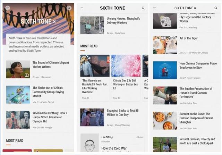This screenshot has height=155, width=222.
Task: Tap Liu Zifeng sketch portrait
Action: pos(89,143)
